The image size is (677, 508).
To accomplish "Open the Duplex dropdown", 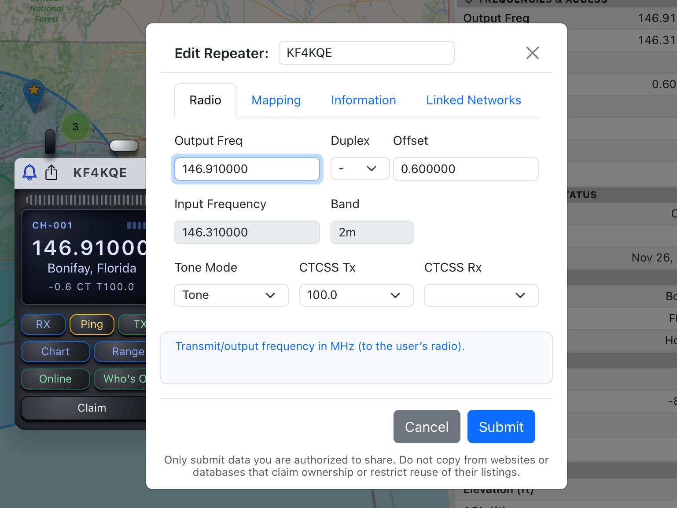I will (360, 169).
